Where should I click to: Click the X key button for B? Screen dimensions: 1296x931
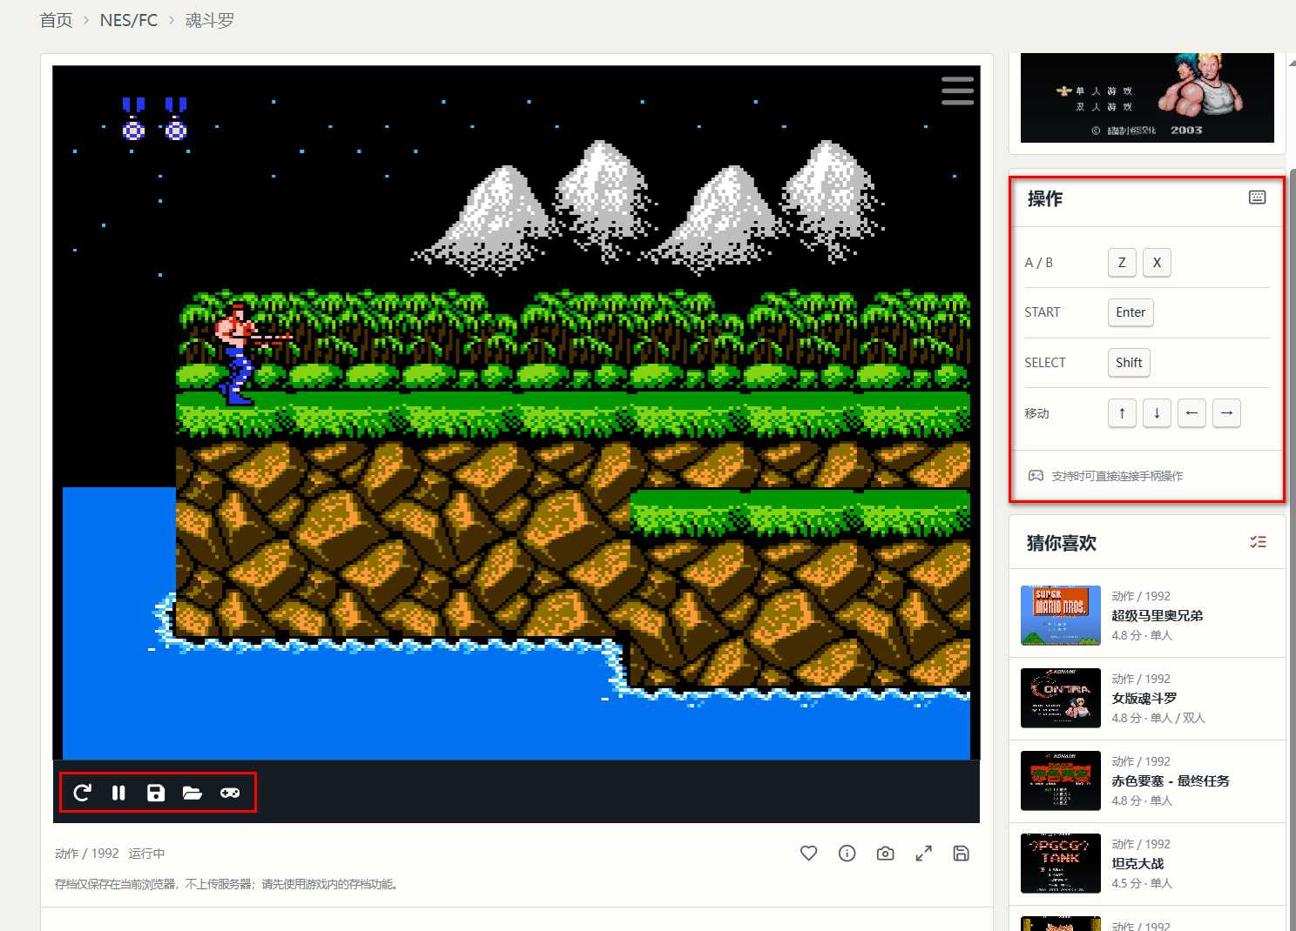1157,263
